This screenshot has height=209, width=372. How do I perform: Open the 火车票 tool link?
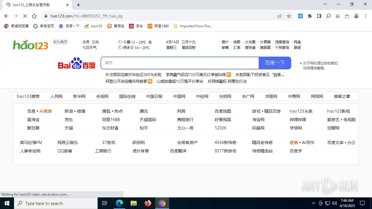(250, 42)
